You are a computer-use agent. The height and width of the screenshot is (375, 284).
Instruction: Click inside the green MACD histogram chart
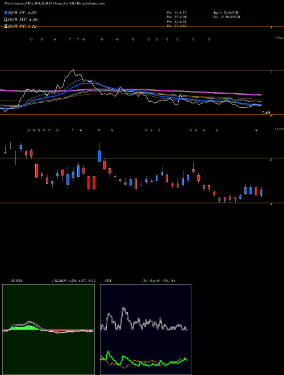tap(48, 330)
